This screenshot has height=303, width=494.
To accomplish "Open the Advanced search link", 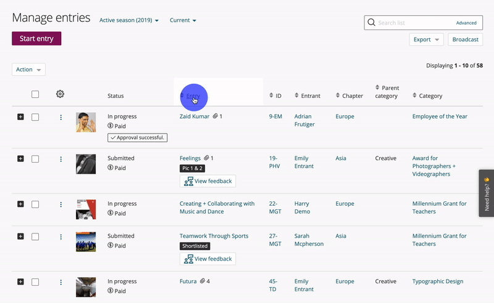I will coord(466,23).
